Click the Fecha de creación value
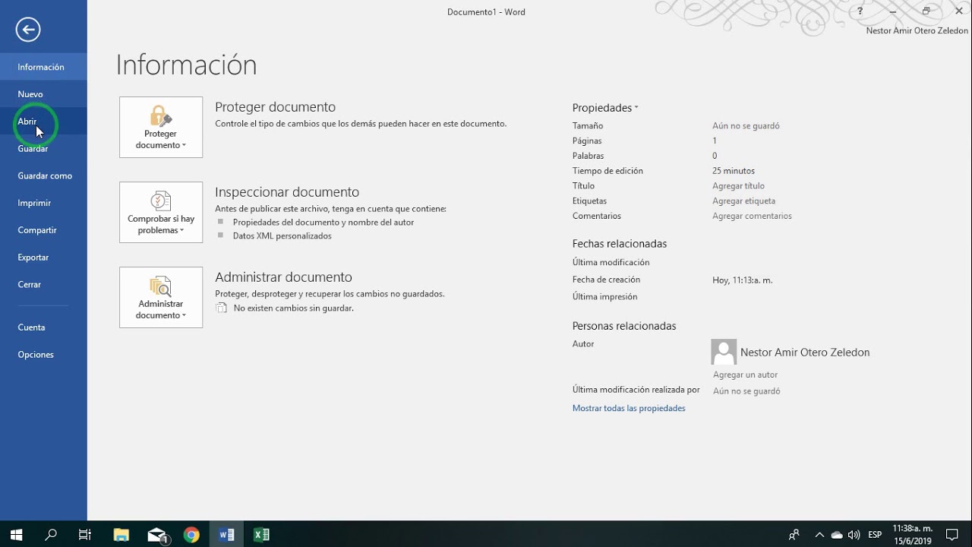Image resolution: width=972 pixels, height=547 pixels. pyautogui.click(x=742, y=280)
